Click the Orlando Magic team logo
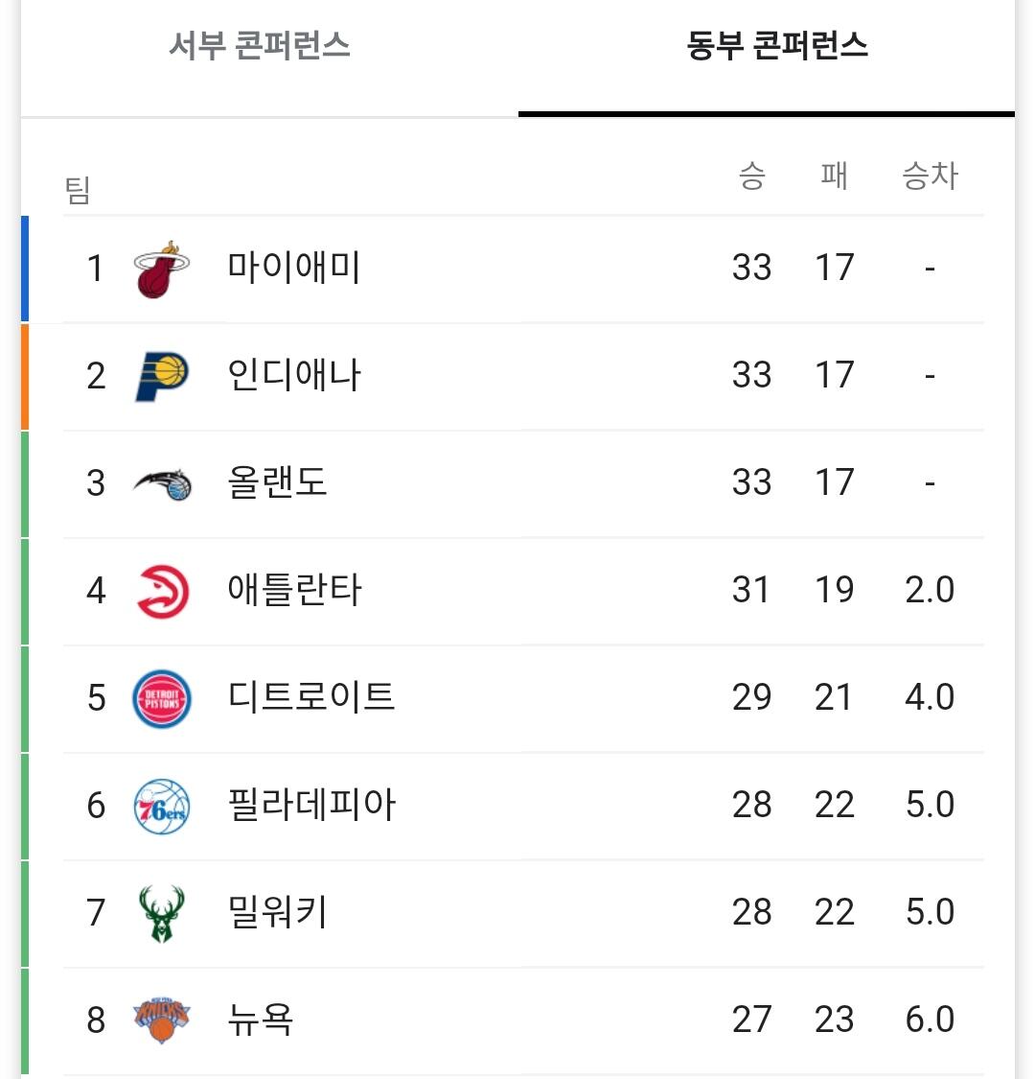 [x=162, y=483]
